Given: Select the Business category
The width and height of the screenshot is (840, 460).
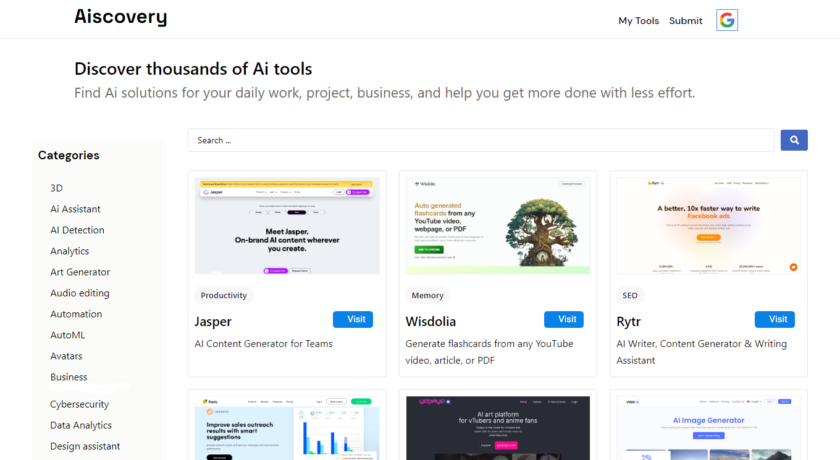Looking at the screenshot, I should (69, 377).
